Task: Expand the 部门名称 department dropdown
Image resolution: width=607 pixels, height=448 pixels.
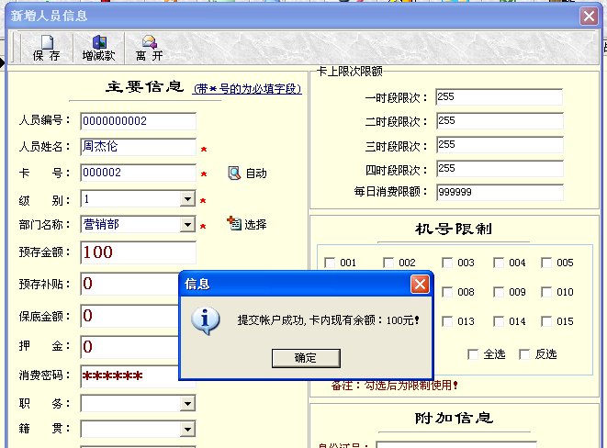Action: [x=187, y=225]
